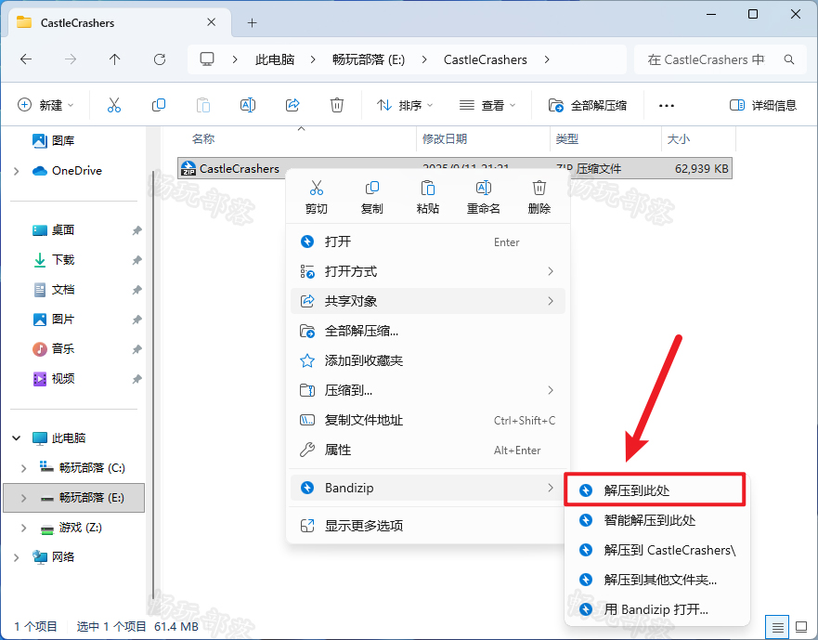Click the toolbar Cut scissors icon
818x640 pixels.
pos(114,105)
